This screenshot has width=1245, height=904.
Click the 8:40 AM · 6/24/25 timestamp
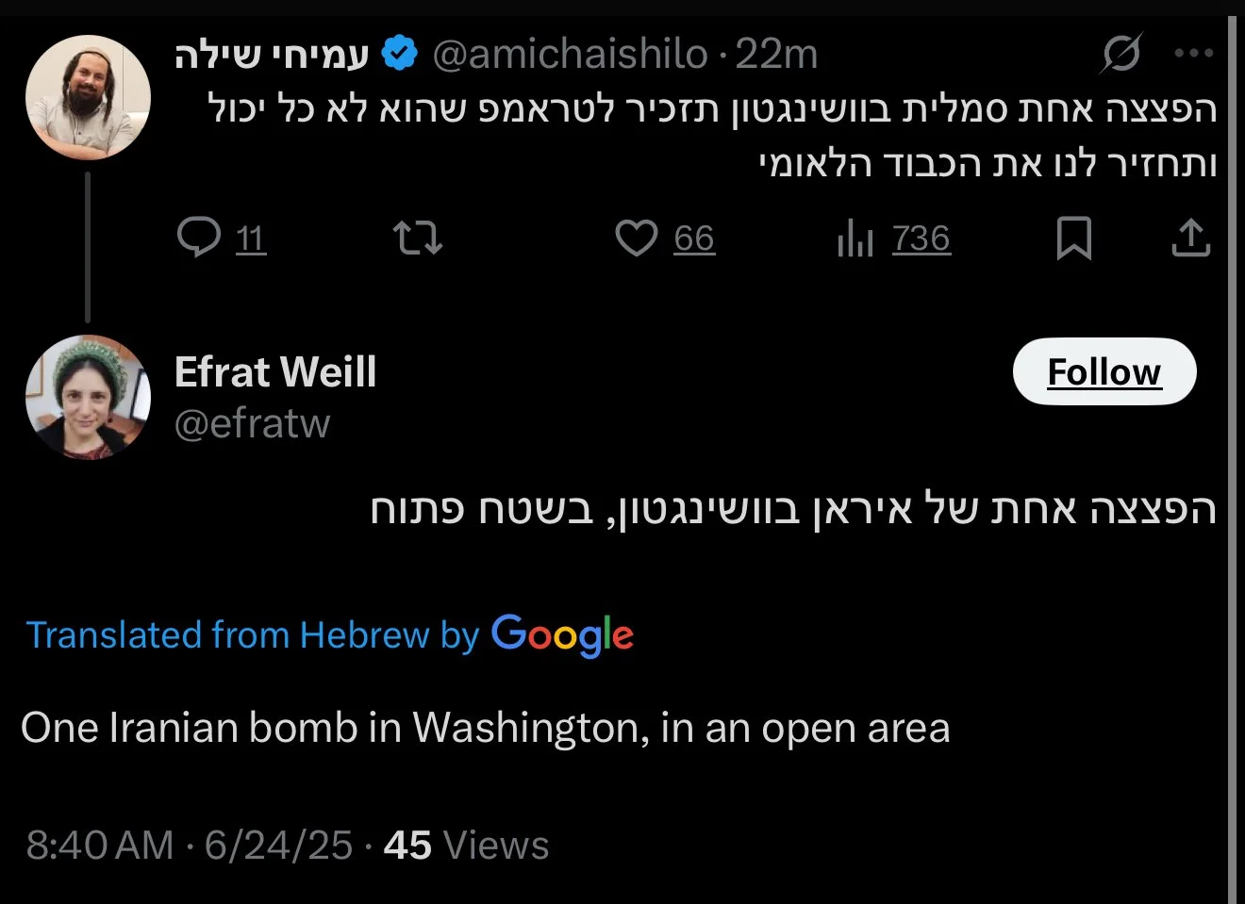(189, 845)
